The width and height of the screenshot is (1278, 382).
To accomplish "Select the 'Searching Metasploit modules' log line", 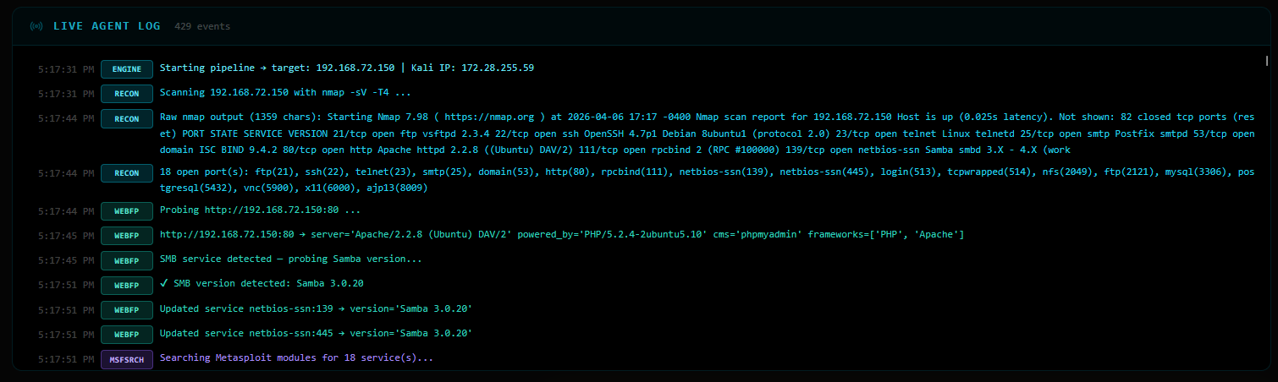I will pyautogui.click(x=296, y=358).
